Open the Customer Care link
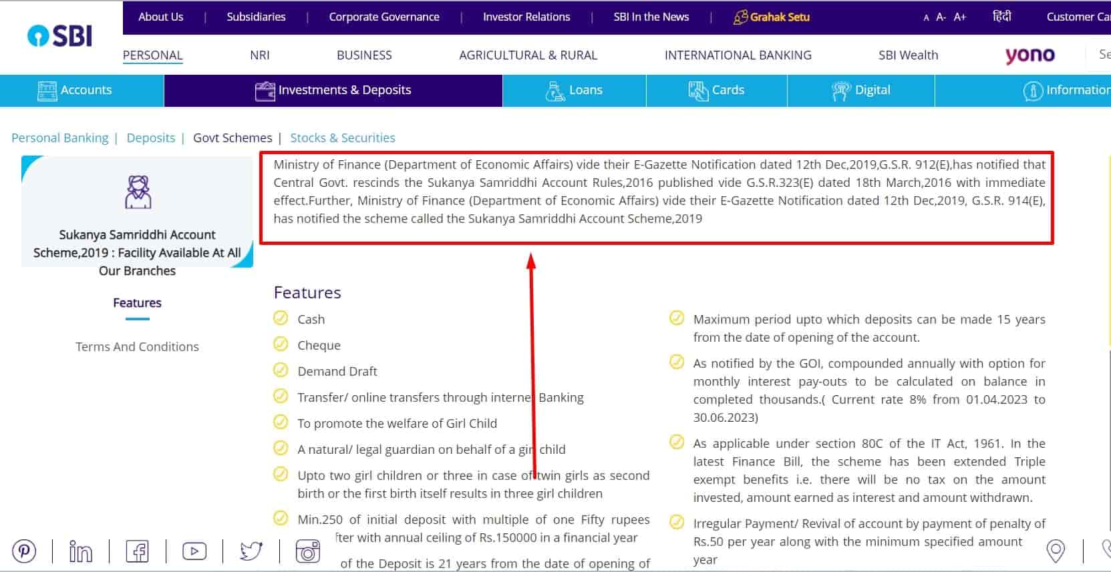Image resolution: width=1111 pixels, height=572 pixels. (1078, 17)
